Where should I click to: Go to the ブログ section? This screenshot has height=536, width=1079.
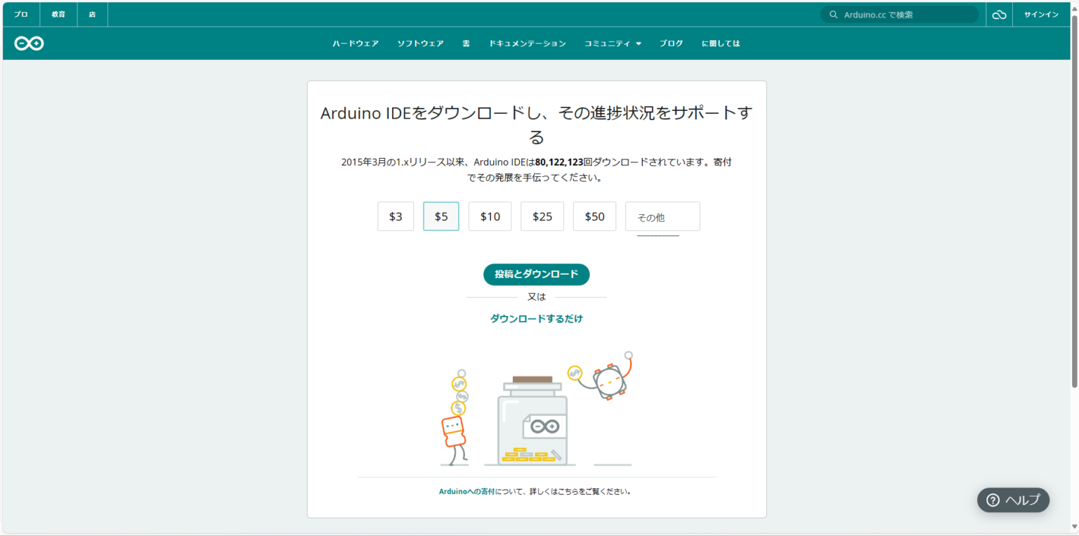(671, 43)
